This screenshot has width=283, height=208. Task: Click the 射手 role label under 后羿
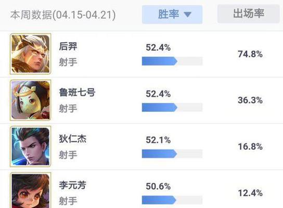click(68, 62)
